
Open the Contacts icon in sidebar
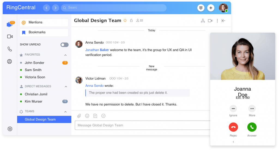point(10,62)
